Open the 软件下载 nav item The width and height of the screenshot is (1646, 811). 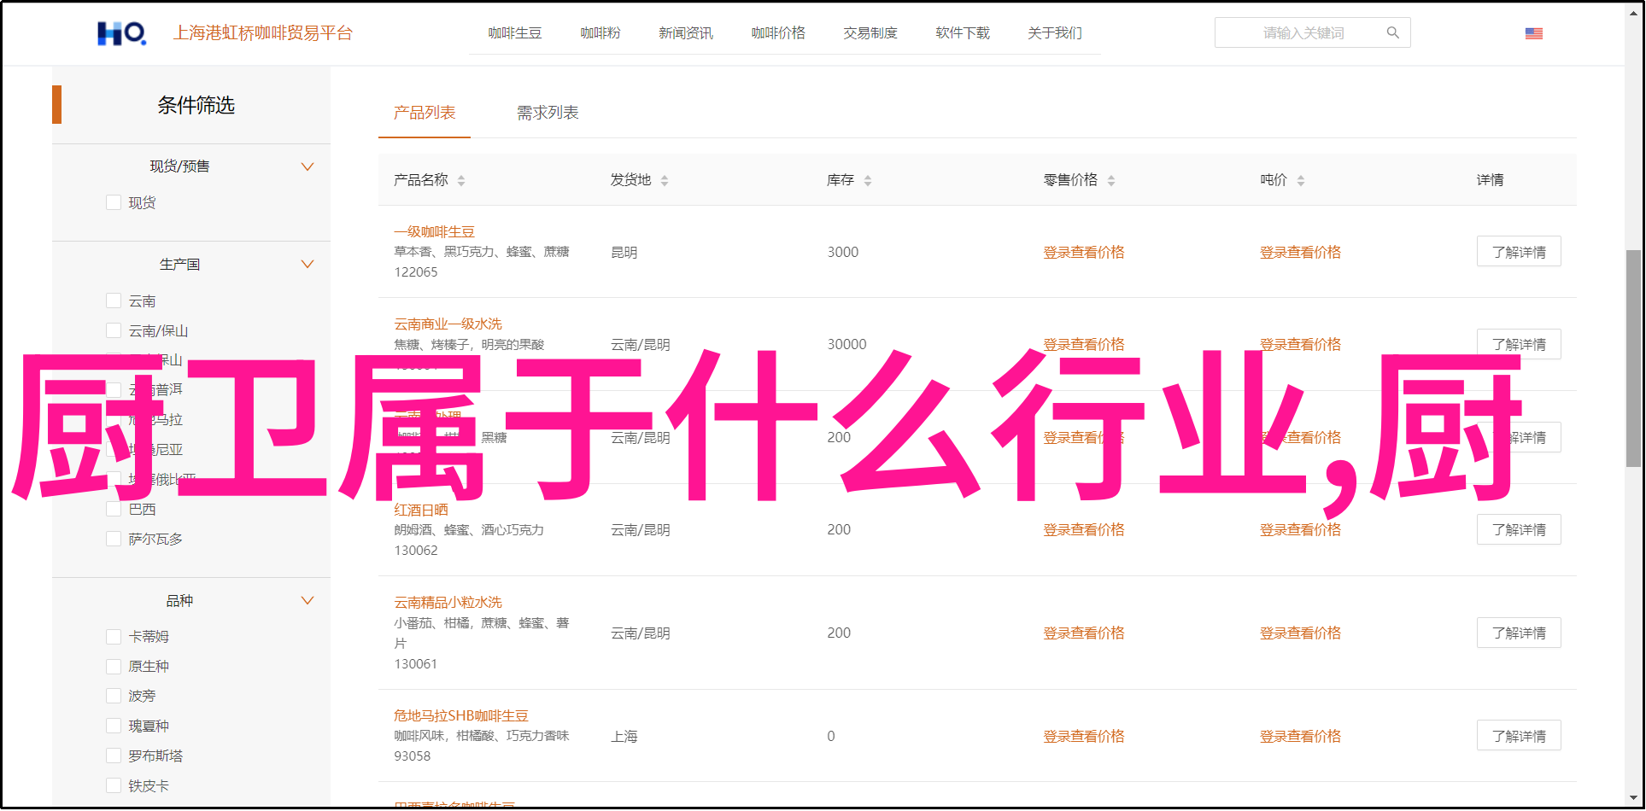tap(963, 32)
